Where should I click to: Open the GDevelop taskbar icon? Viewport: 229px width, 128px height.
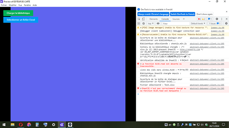pyautogui.click(x=62, y=125)
